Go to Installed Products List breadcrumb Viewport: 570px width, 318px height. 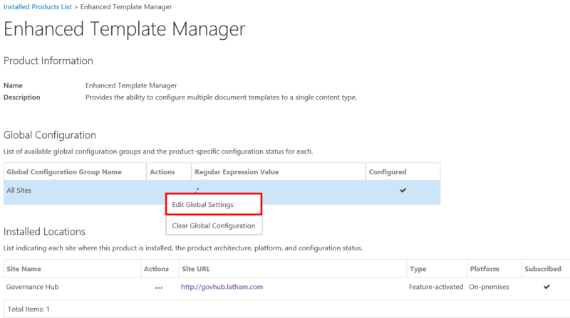tap(43, 6)
